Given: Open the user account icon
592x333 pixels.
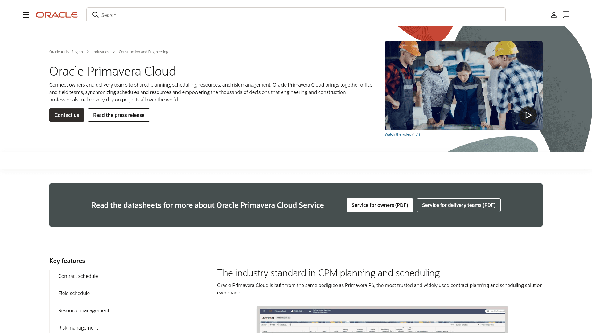Looking at the screenshot, I should (x=554, y=15).
